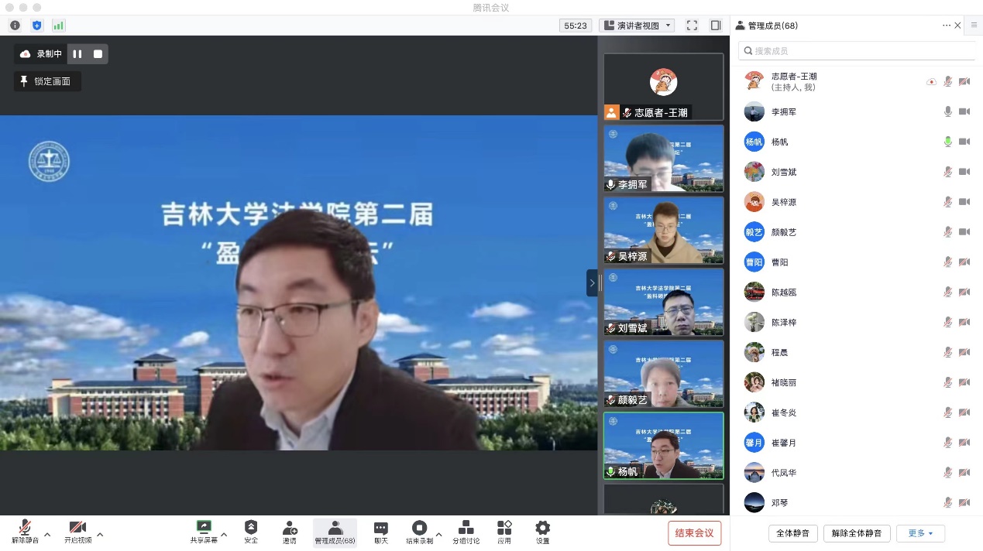Click the 解除静音 unmute microphone button
Screen dimensions: 983x551
pyautogui.click(x=25, y=532)
